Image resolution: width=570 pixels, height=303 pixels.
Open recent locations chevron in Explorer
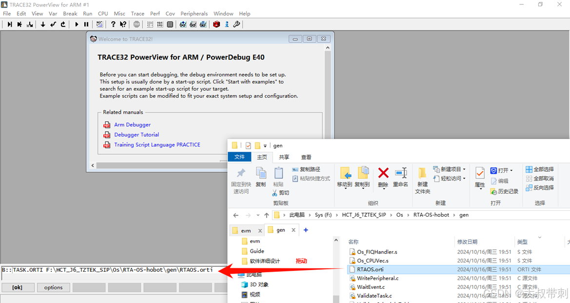(x=258, y=215)
